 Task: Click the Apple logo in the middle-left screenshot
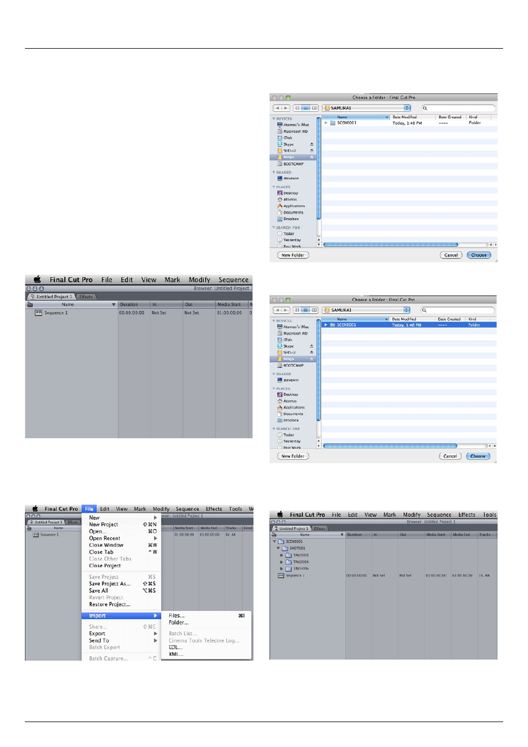(x=38, y=279)
